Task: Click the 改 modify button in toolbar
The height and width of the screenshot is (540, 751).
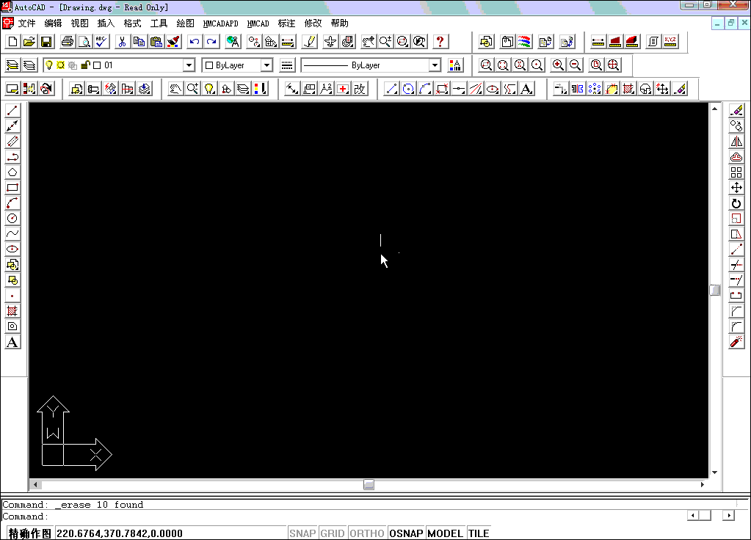Action: 360,89
